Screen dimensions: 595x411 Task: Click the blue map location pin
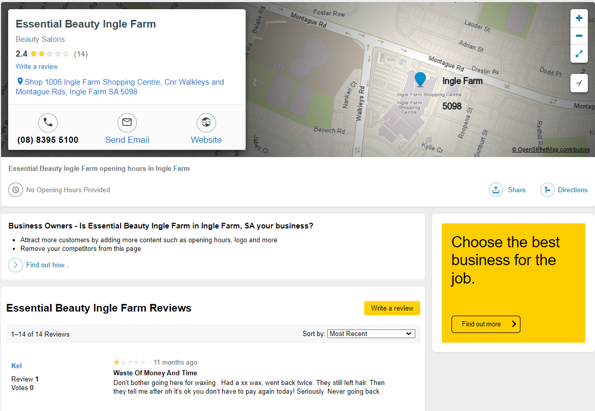point(420,80)
